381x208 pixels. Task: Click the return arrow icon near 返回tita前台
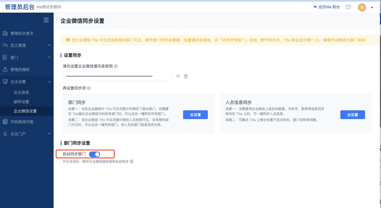(x=315, y=7)
